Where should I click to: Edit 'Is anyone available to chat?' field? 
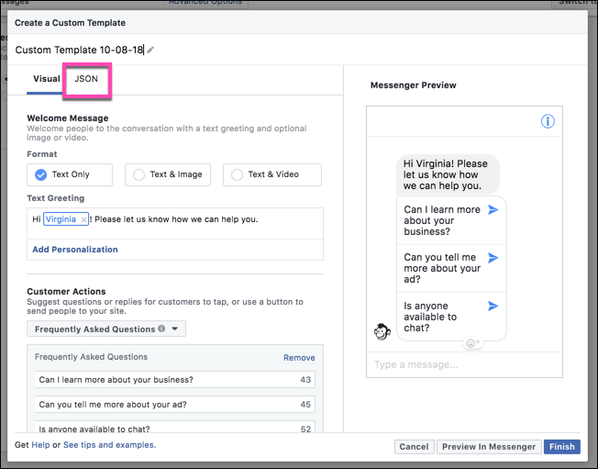click(x=175, y=428)
